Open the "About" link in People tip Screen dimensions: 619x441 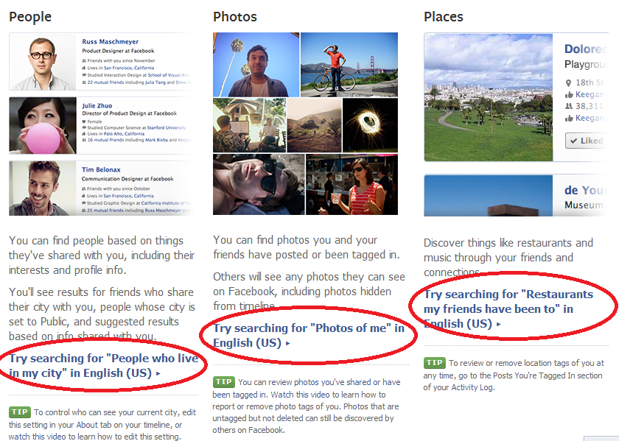coord(87,425)
